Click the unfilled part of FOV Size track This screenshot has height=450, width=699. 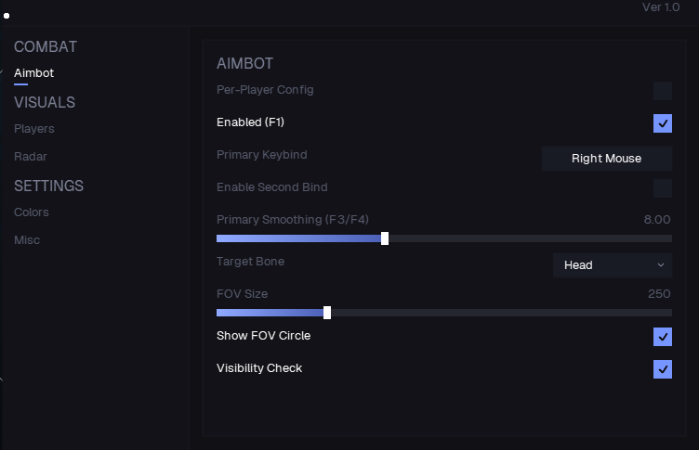click(502, 313)
